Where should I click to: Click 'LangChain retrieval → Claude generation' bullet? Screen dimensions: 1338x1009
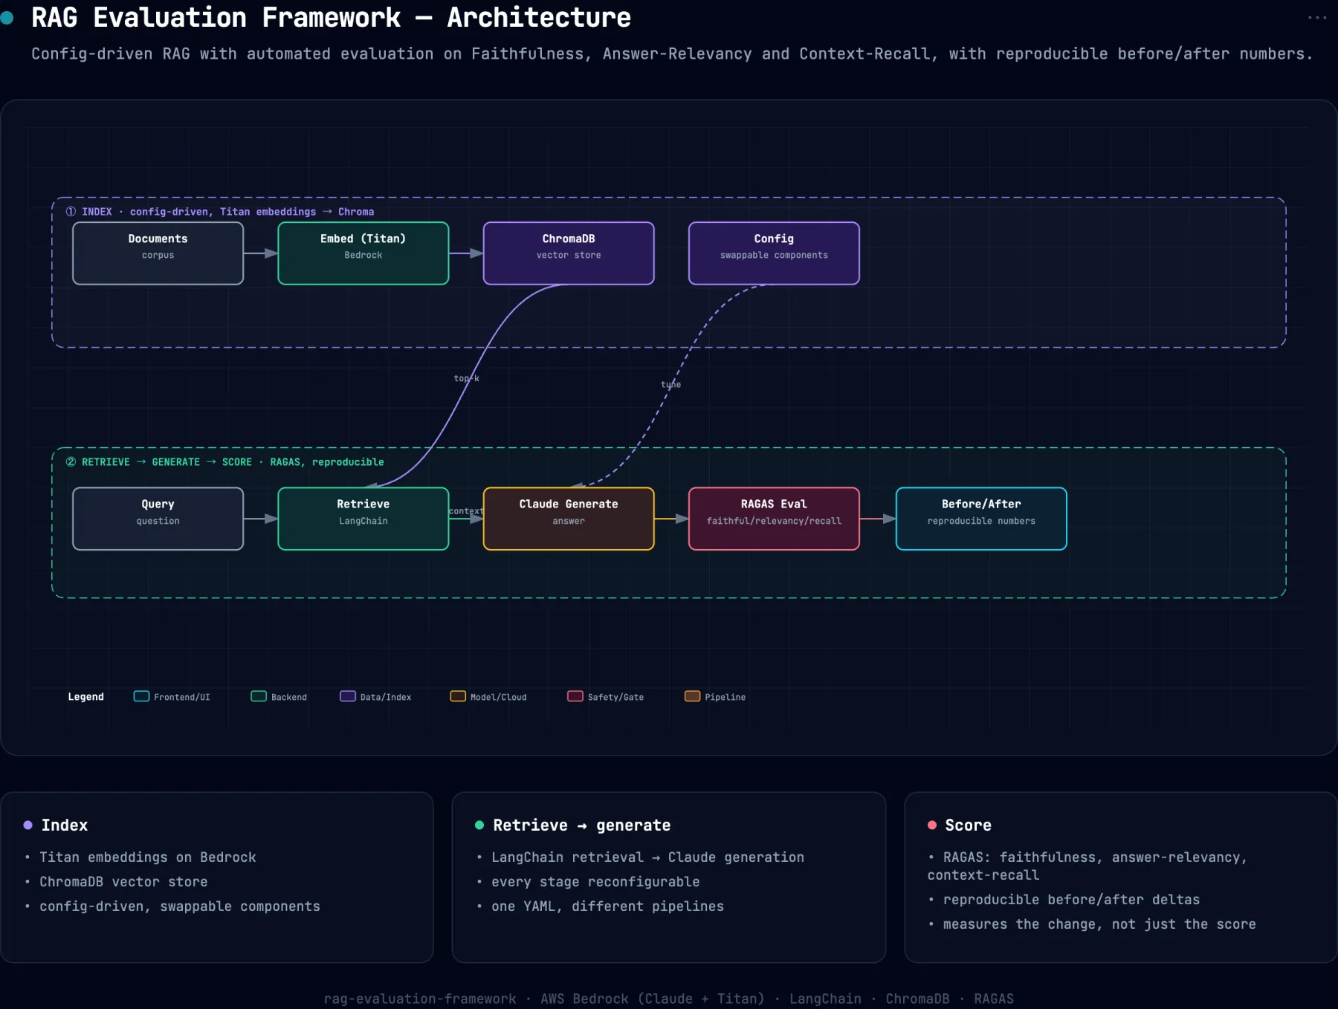click(x=647, y=857)
